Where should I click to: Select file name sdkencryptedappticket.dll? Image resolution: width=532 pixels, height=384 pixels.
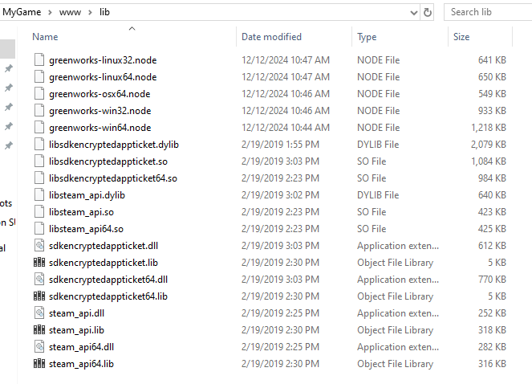click(104, 246)
